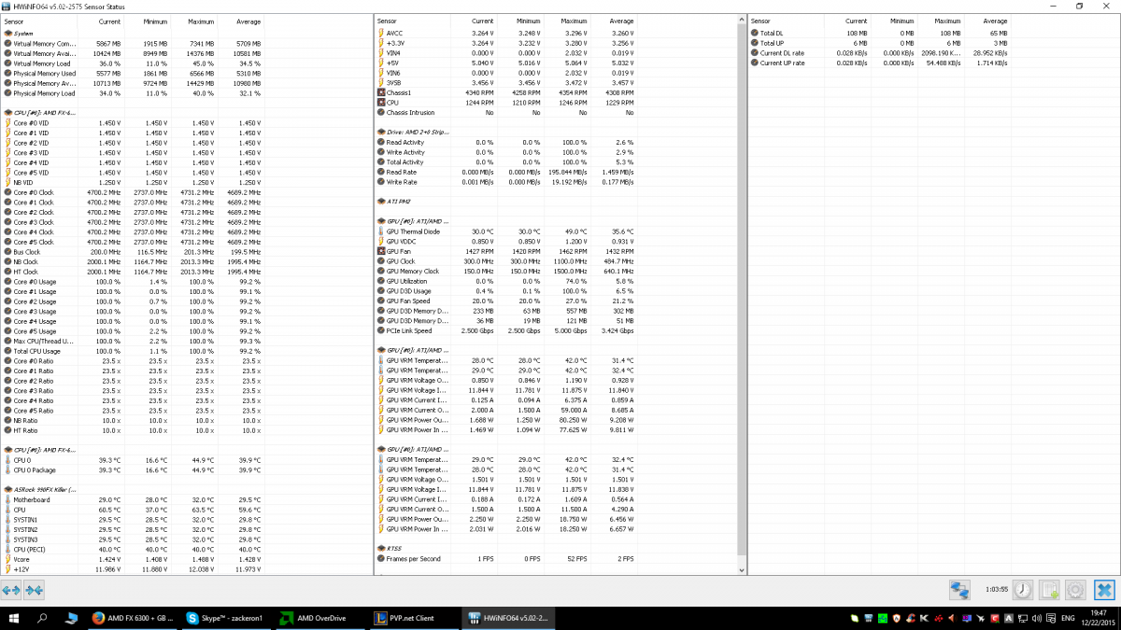Start logging with the sheet-plus icon

coord(1050,590)
